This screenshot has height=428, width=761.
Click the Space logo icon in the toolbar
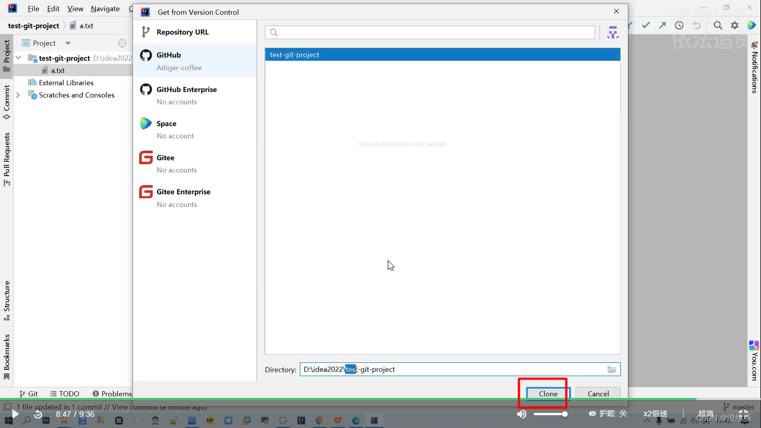(751, 25)
